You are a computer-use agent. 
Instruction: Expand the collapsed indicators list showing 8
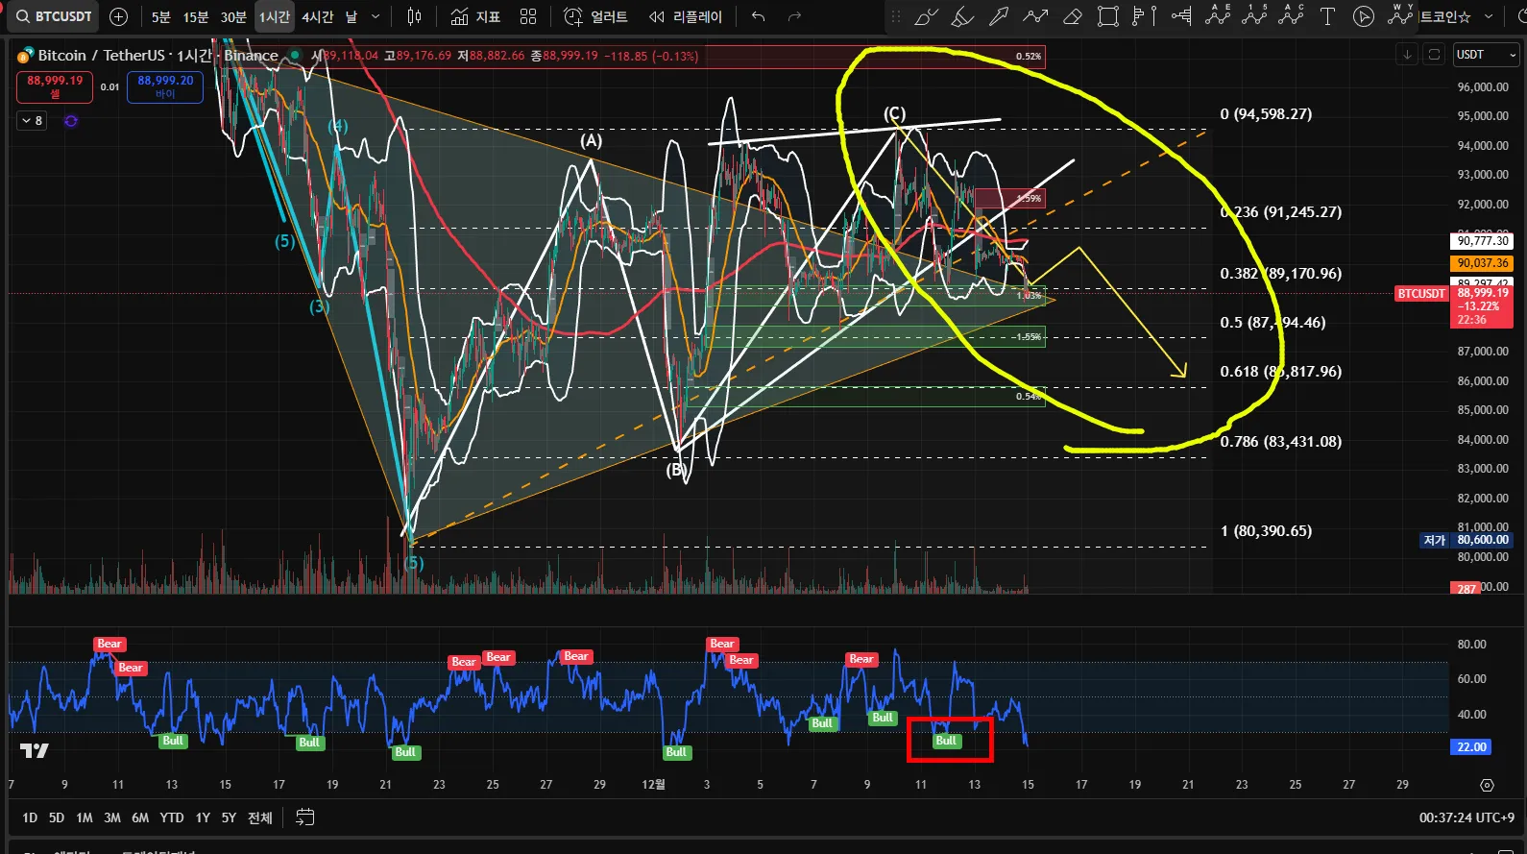tap(32, 121)
